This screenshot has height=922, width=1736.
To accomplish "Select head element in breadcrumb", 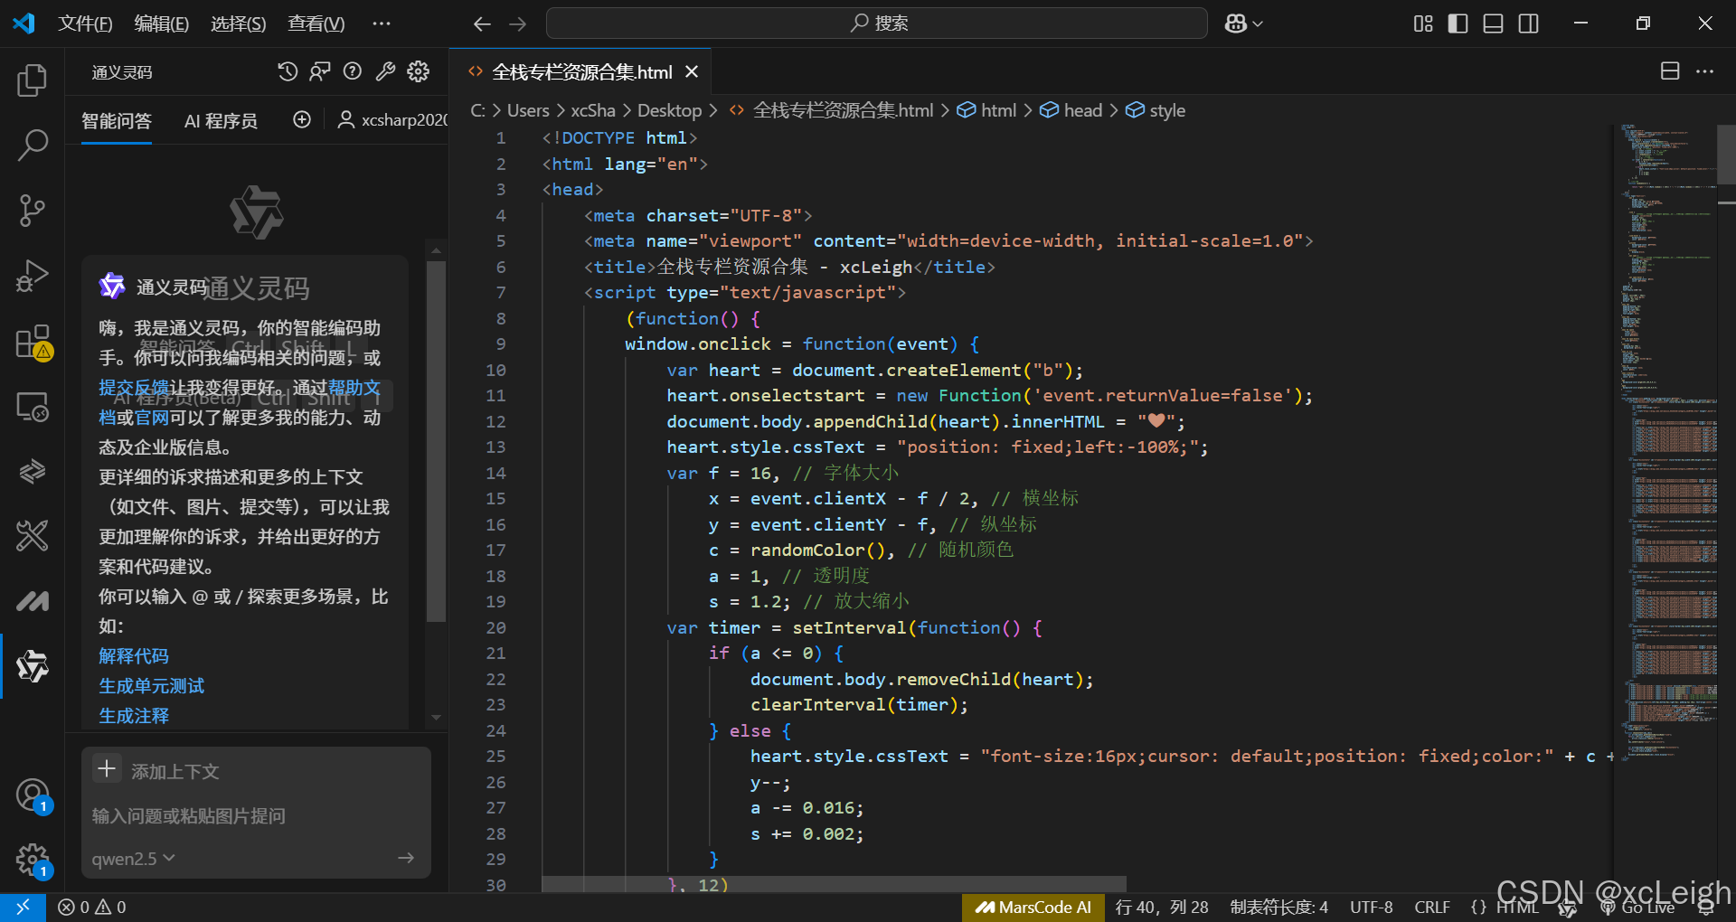I will click(x=1071, y=110).
